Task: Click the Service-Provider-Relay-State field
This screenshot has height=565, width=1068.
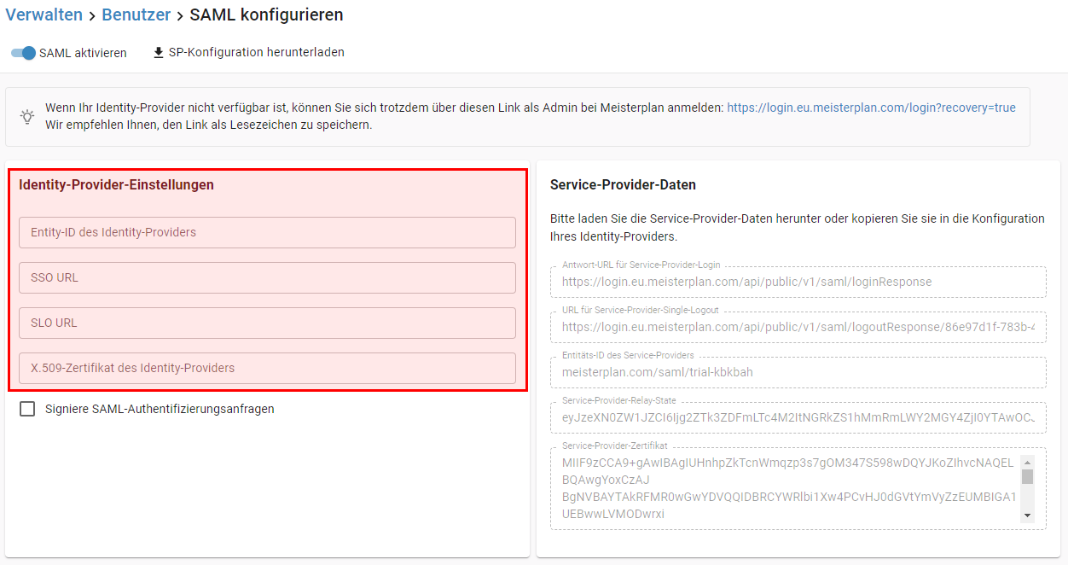Action: [x=798, y=417]
